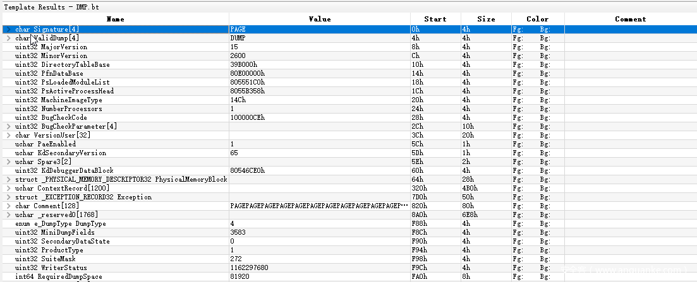Expand the _reserved0[1768] uchar array
Image resolution: width=697 pixels, height=282 pixels.
point(8,215)
